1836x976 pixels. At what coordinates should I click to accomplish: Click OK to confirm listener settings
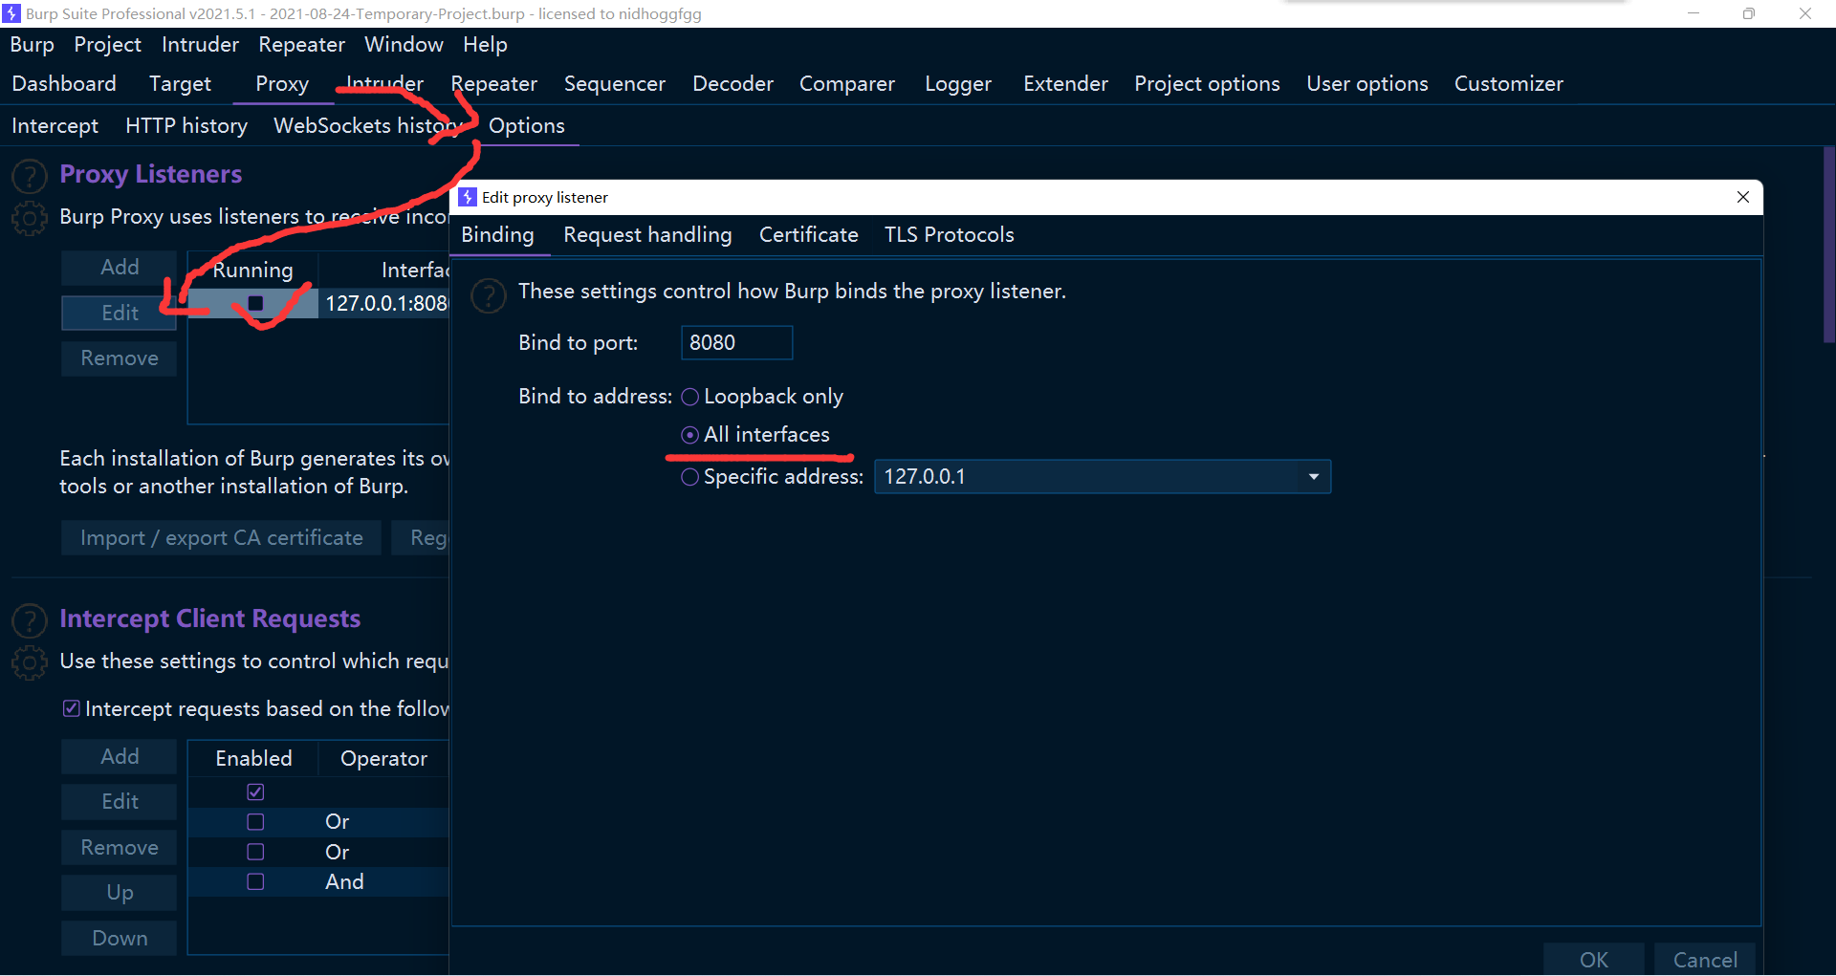[x=1593, y=959]
